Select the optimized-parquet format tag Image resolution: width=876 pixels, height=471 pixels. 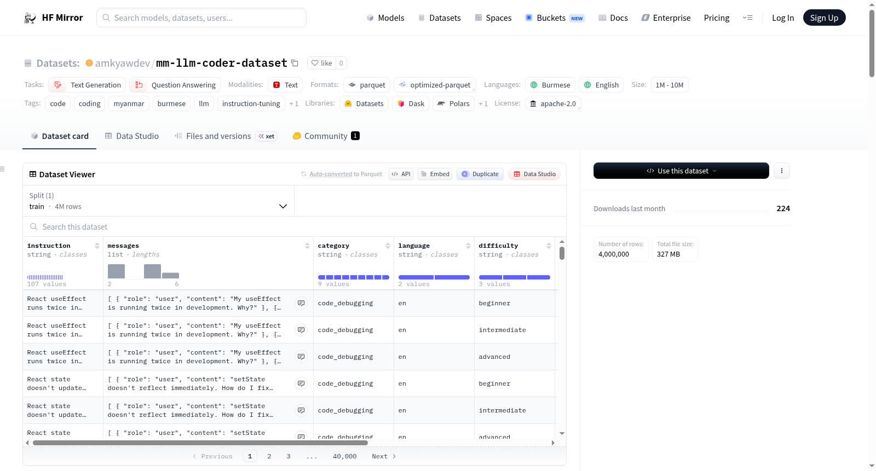(435, 85)
